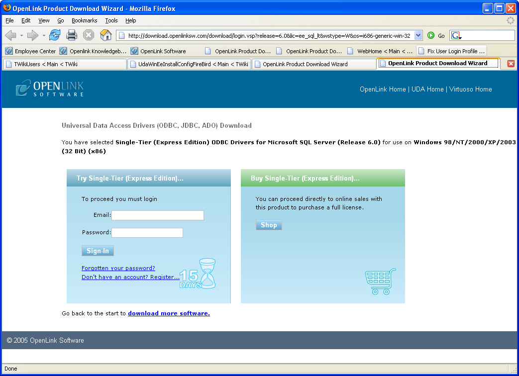Click the Password input field

147,233
